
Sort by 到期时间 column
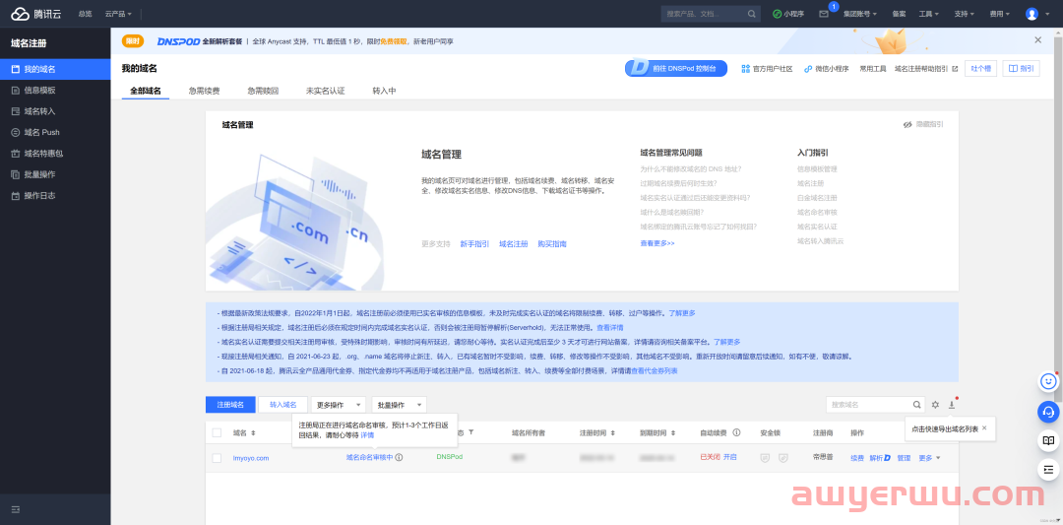tap(672, 432)
